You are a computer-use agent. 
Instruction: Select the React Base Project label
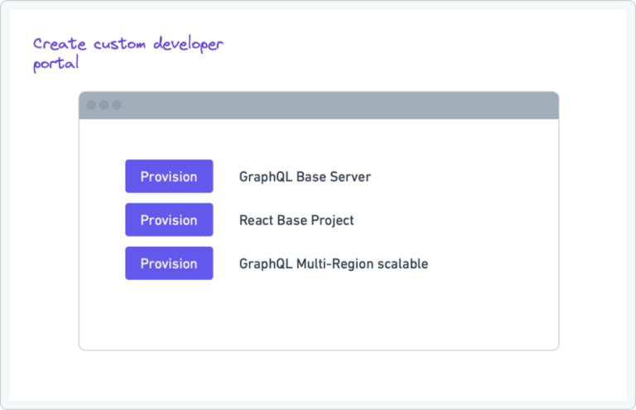click(296, 220)
